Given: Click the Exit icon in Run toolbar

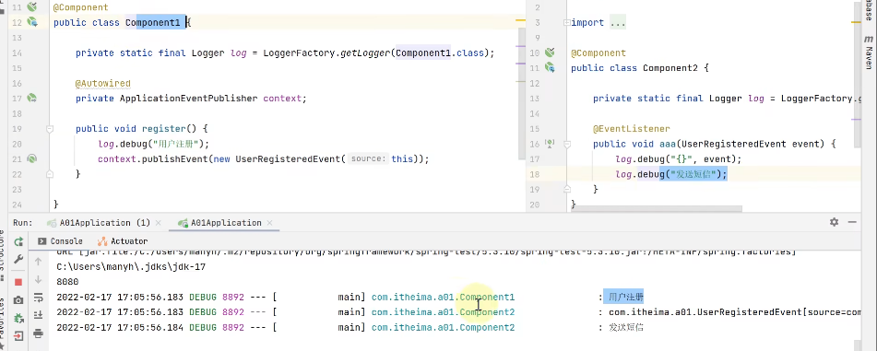Looking at the screenshot, I should coord(18,336).
